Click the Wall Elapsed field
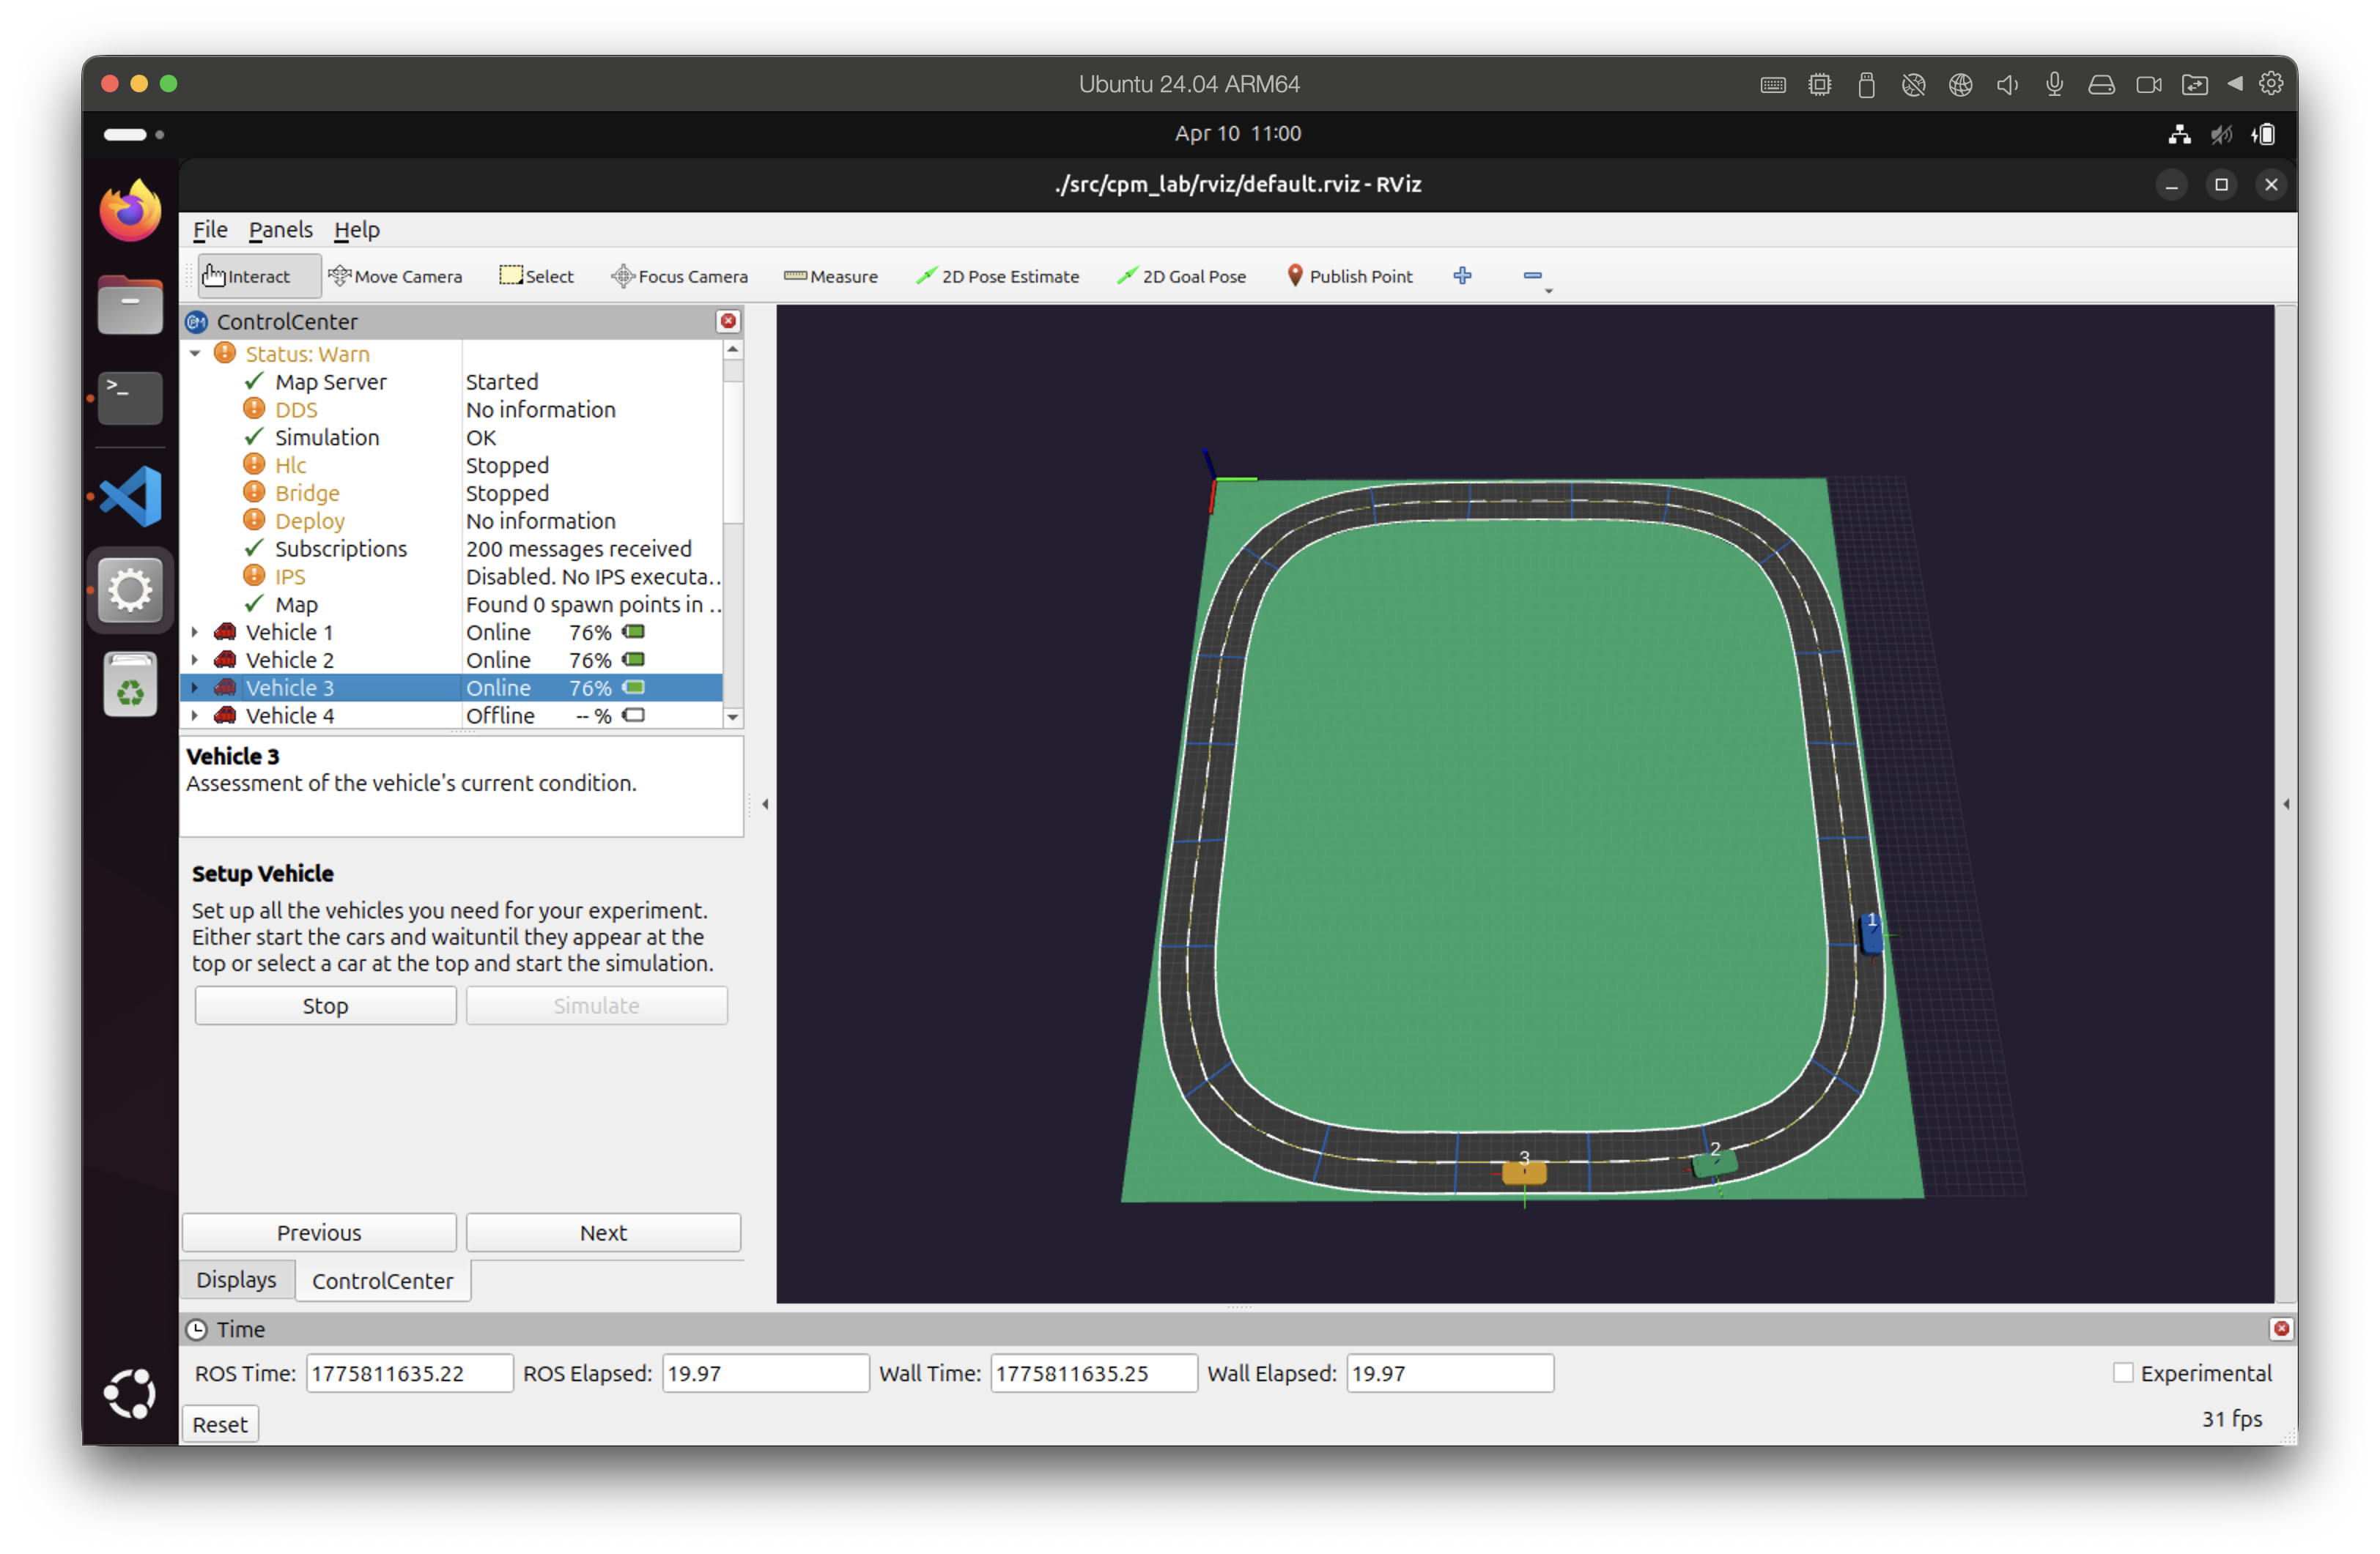The image size is (2380, 1554). tap(1450, 1373)
